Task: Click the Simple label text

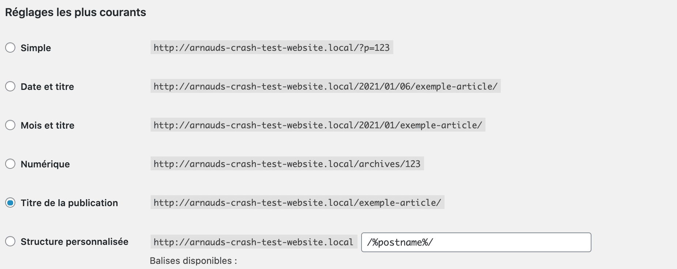Action: 36,48
